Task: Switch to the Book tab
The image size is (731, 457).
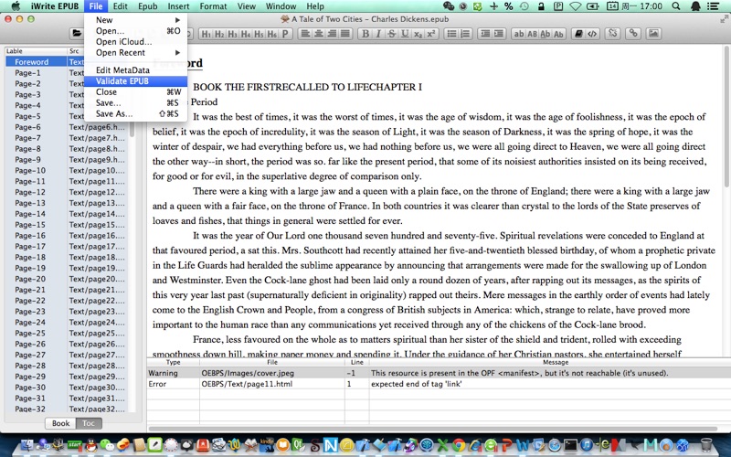Action: 60,423
